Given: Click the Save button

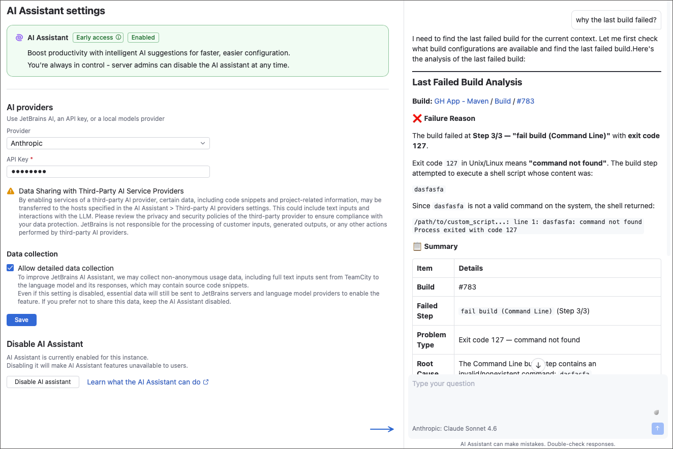Looking at the screenshot, I should pyautogui.click(x=21, y=320).
